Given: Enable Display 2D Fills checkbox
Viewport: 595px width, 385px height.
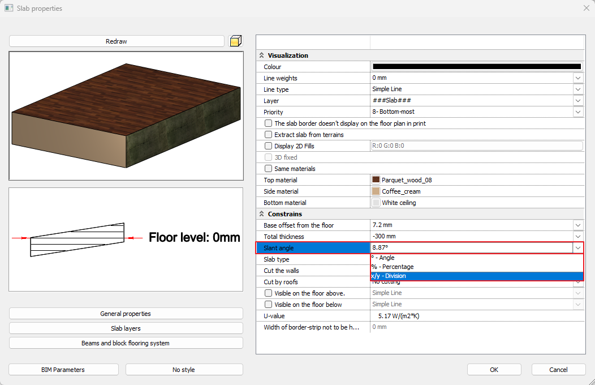Looking at the screenshot, I should pyautogui.click(x=268, y=146).
